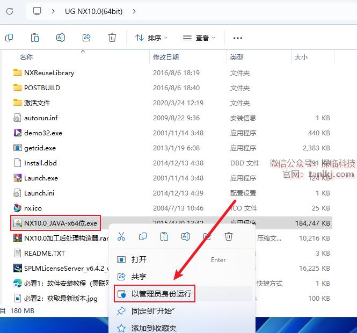Select Launch.ini file
The height and width of the screenshot is (333, 357).
pyautogui.click(x=39, y=193)
